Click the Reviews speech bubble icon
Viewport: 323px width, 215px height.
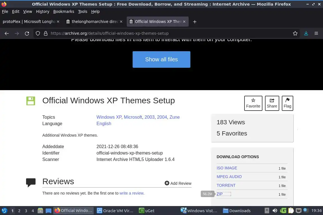pos(31,183)
